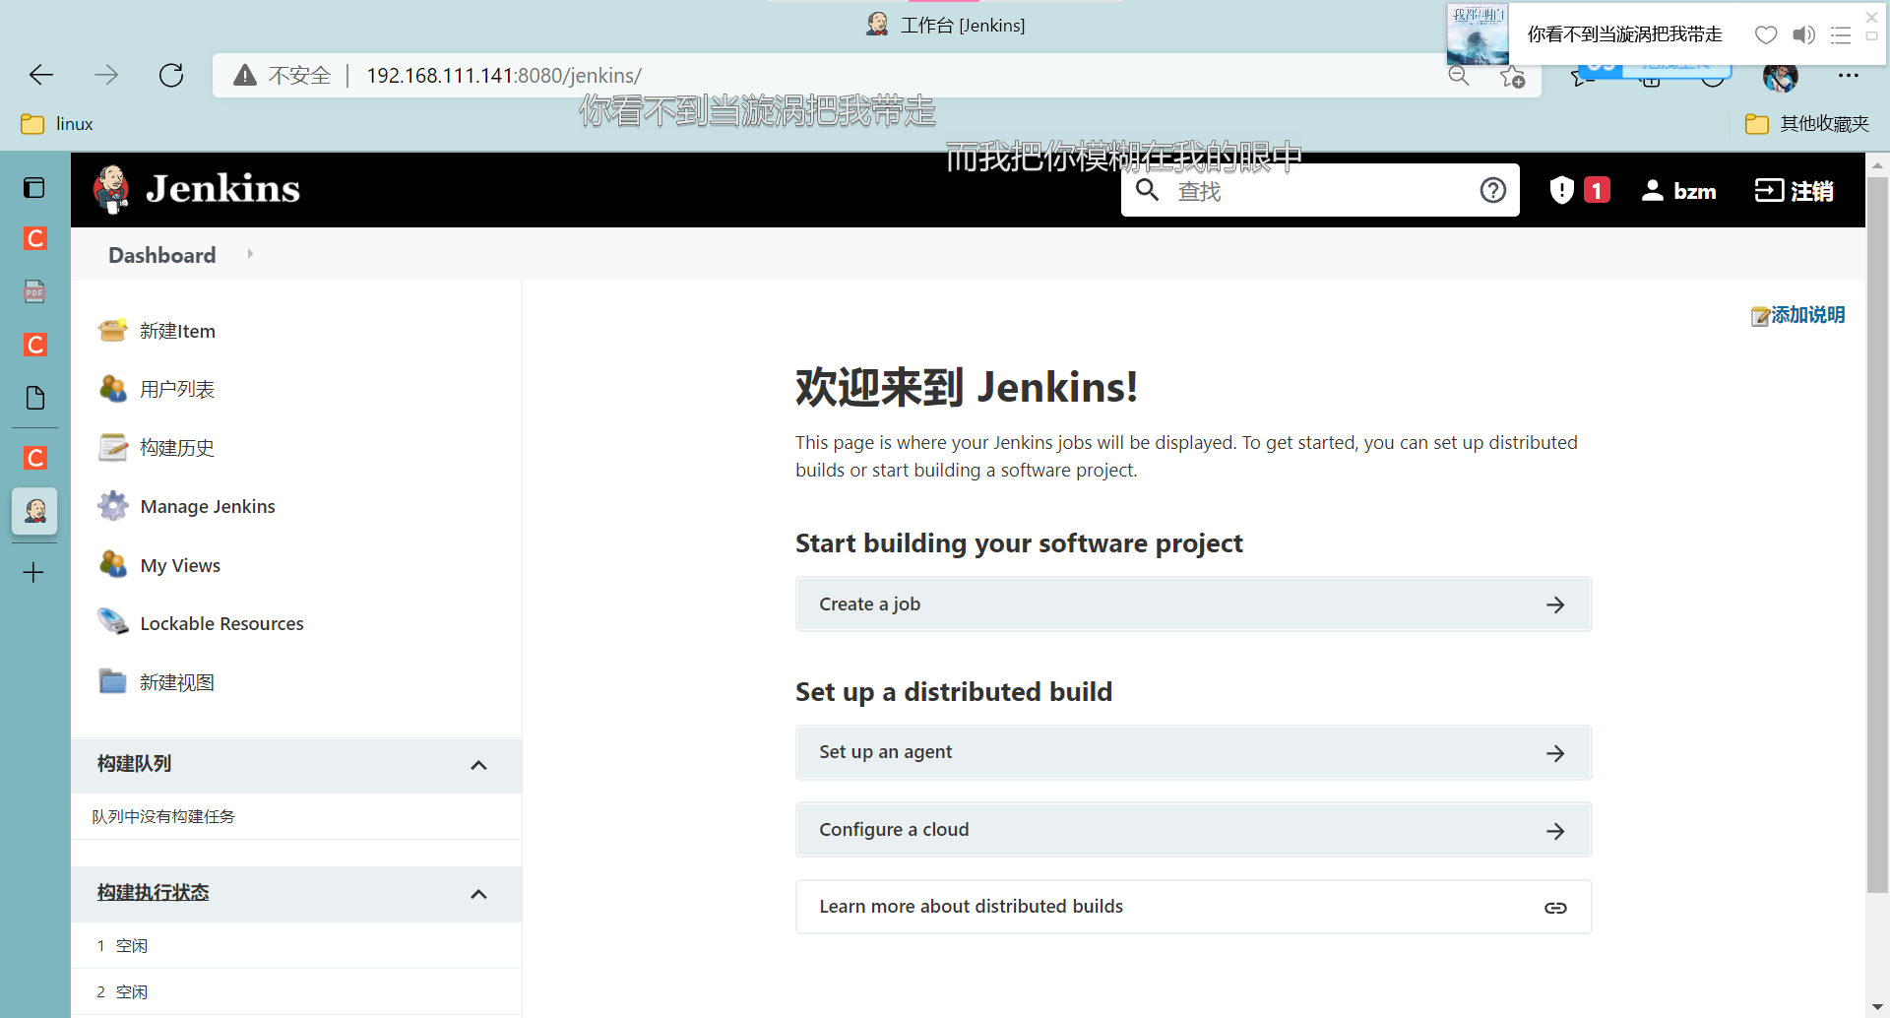1890x1018 pixels.
Task: Open music player playlist icon
Action: 1841,35
